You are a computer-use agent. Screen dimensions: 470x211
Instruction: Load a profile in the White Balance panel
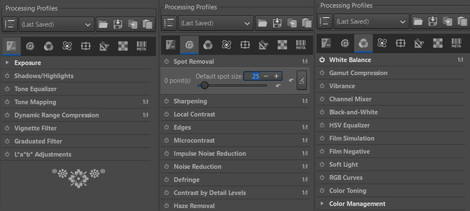point(418,21)
